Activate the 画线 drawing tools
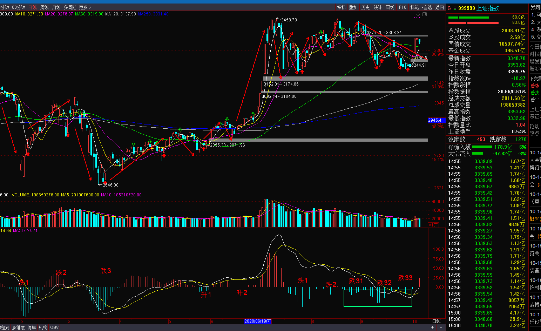The image size is (541, 331). click(x=390, y=7)
